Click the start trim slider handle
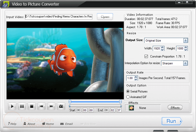This screenshot has height=132, width=196. (70, 102)
